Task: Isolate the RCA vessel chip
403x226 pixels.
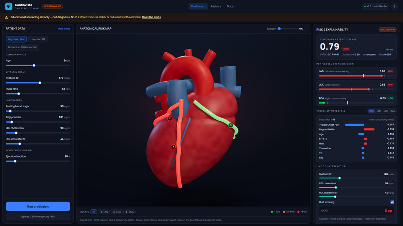Action: (130, 212)
